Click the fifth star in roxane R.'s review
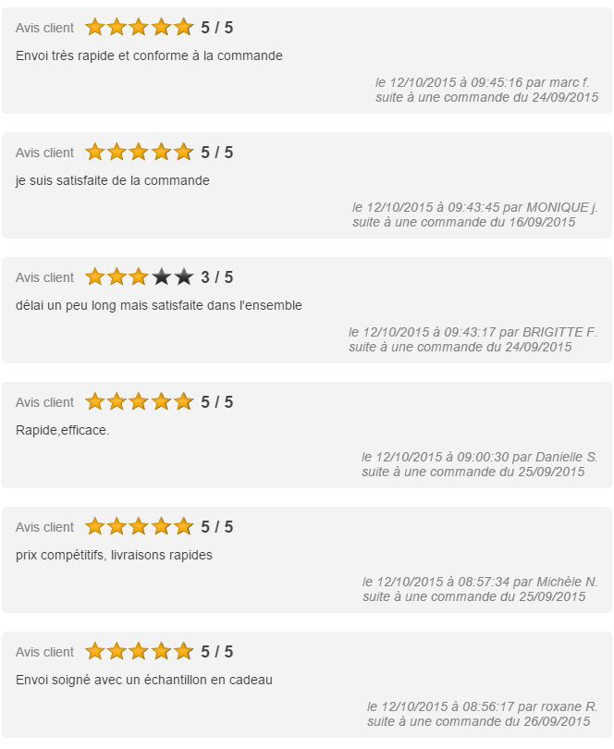Image resolution: width=614 pixels, height=749 pixels. coord(183,651)
